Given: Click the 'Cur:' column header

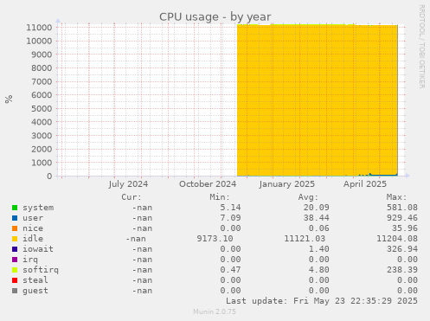Looking at the screenshot, I should pyautogui.click(x=132, y=197).
